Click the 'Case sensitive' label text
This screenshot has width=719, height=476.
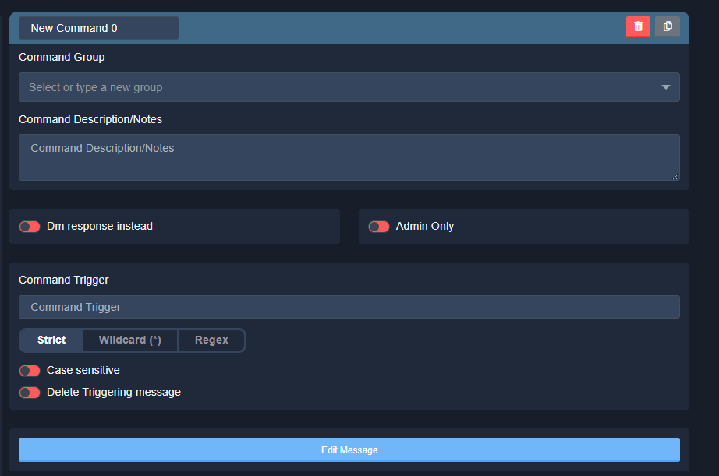(83, 371)
